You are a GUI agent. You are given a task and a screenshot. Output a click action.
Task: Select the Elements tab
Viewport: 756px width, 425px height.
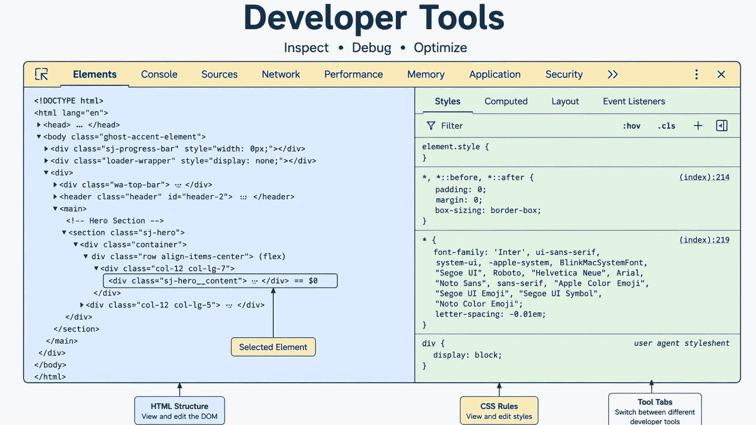click(x=95, y=74)
